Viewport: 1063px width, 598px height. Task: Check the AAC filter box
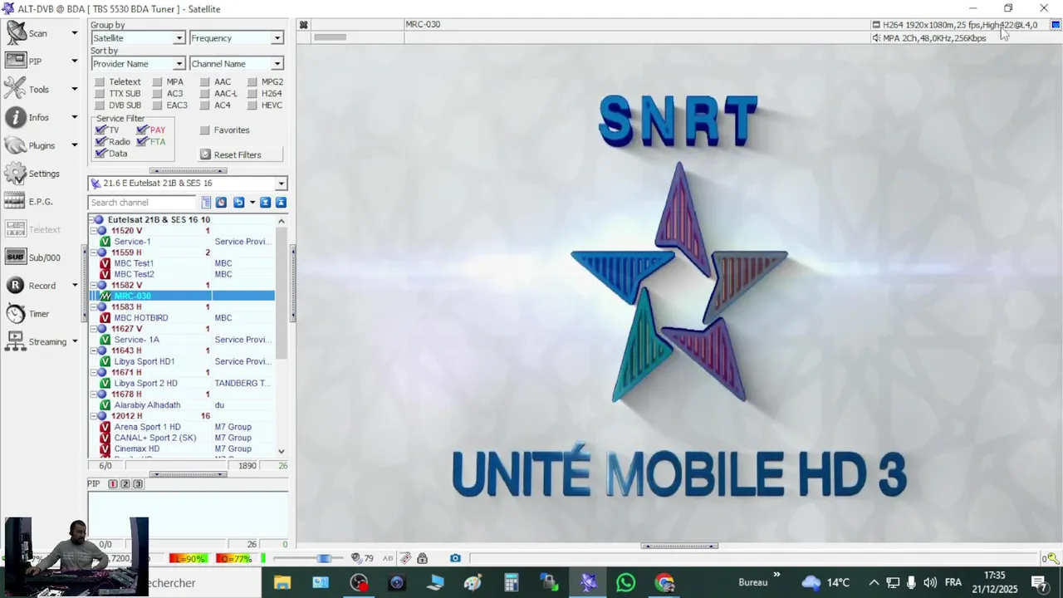click(205, 82)
